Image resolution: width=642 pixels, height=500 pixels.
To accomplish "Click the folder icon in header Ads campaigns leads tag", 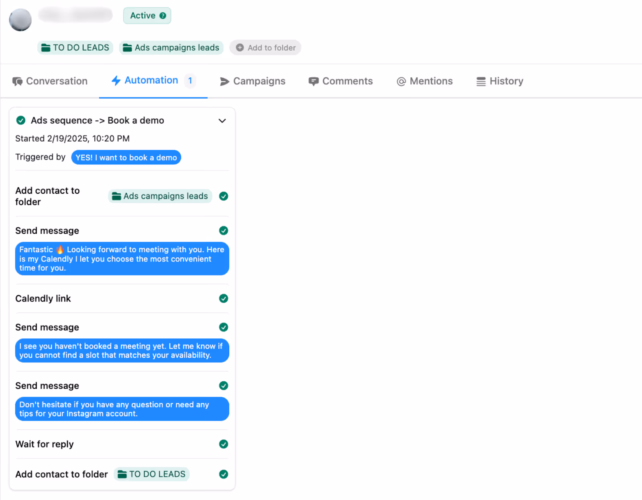I will [127, 48].
